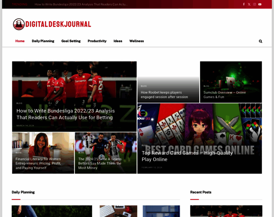The image size is (274, 217).
Task: Open the Sumclub Overview article link
Action: click(x=225, y=94)
